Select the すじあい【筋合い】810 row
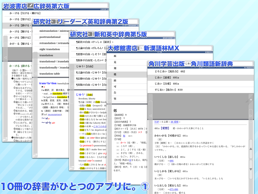The image size is (258, 194). [x=200, y=90]
